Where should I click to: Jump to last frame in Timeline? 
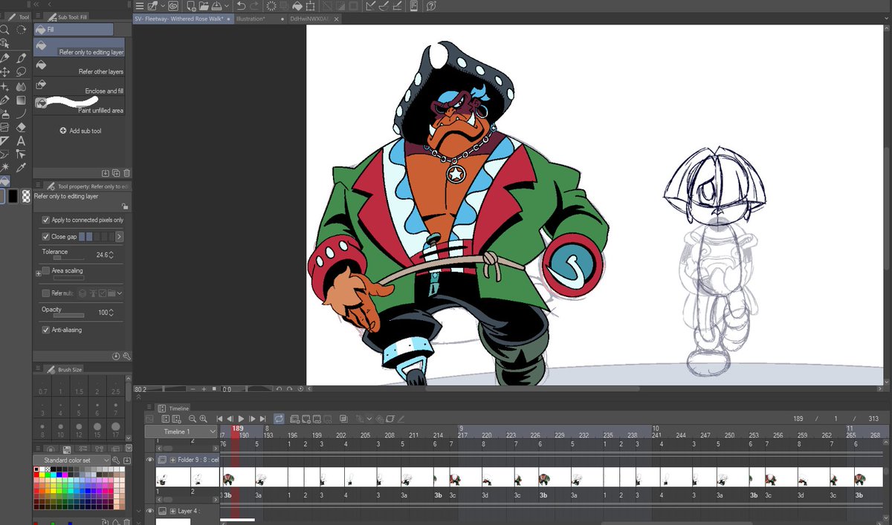click(x=262, y=419)
